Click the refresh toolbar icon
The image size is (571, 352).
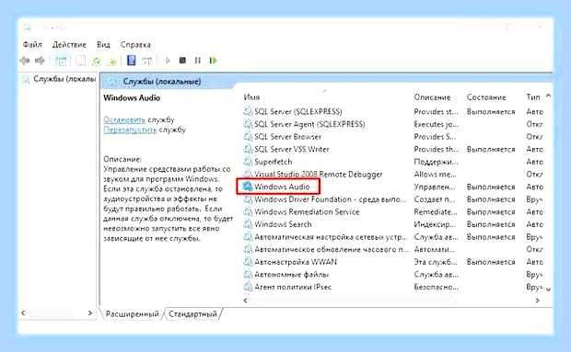click(97, 61)
